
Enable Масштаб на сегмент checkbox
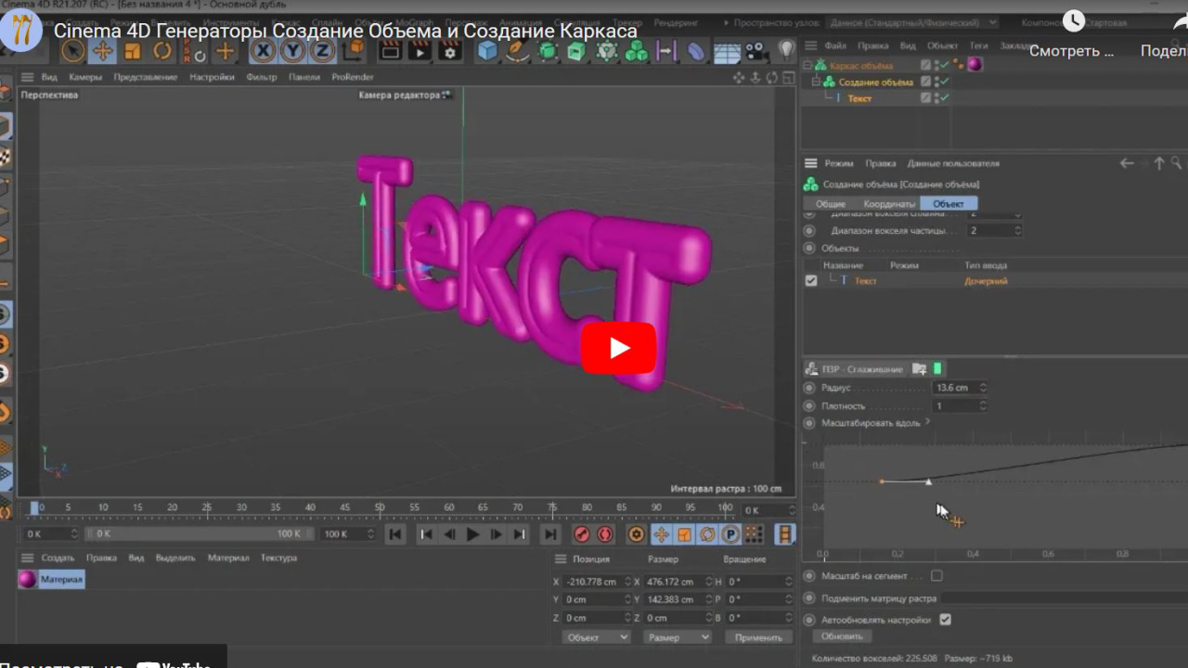point(936,576)
